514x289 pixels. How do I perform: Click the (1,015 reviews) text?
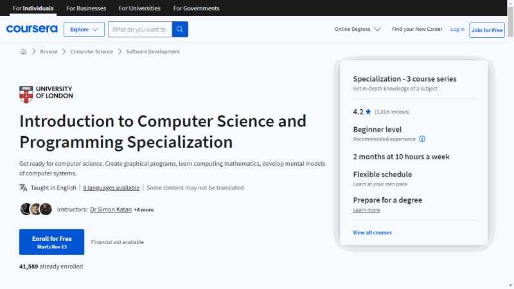coord(392,112)
